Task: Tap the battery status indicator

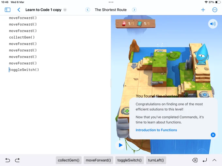Action: pyautogui.click(x=218, y=2)
